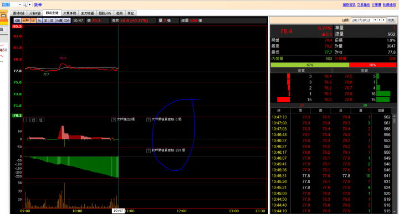Open the 大單券商 tab
The width and height of the screenshot is (399, 214).
pos(70,13)
